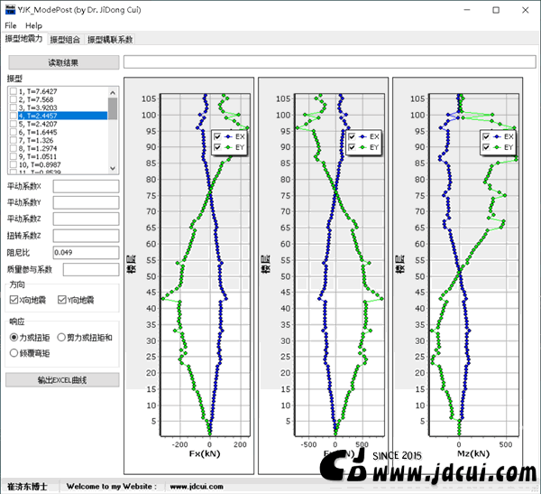Switch to the 振型耦联系数 tab
The width and height of the screenshot is (541, 494).
110,40
